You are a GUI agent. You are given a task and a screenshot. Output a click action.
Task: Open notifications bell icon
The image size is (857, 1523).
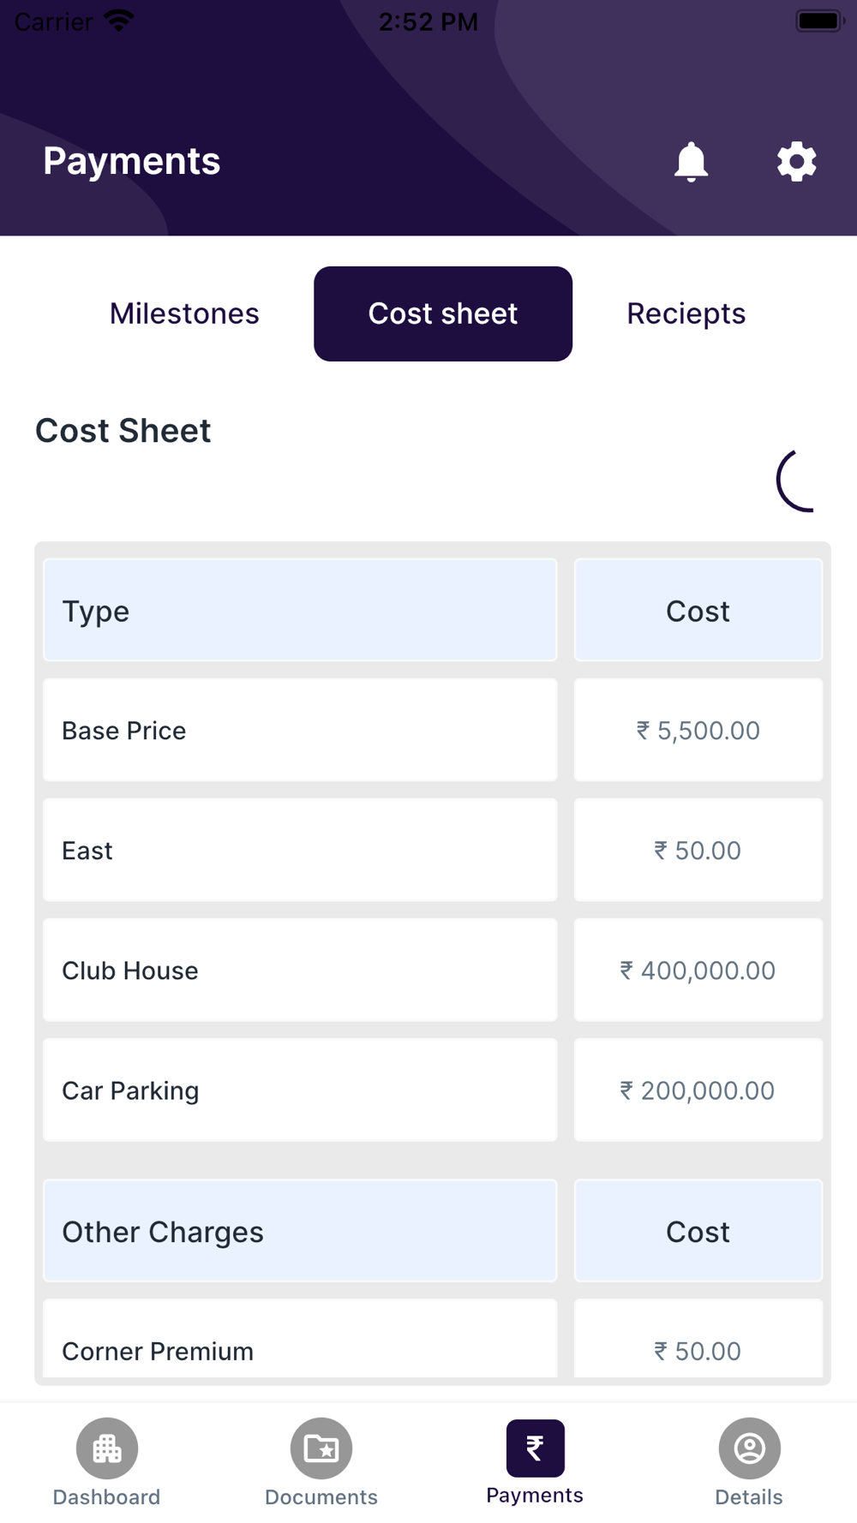coord(691,161)
